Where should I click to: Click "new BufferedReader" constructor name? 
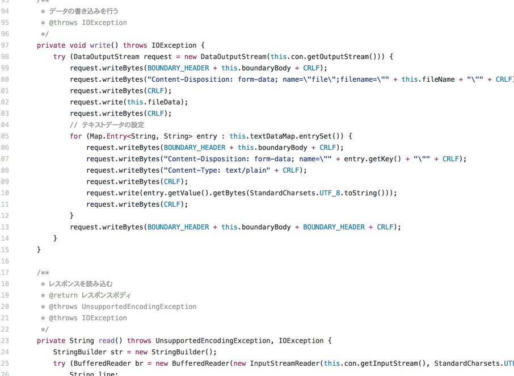[x=200, y=363]
